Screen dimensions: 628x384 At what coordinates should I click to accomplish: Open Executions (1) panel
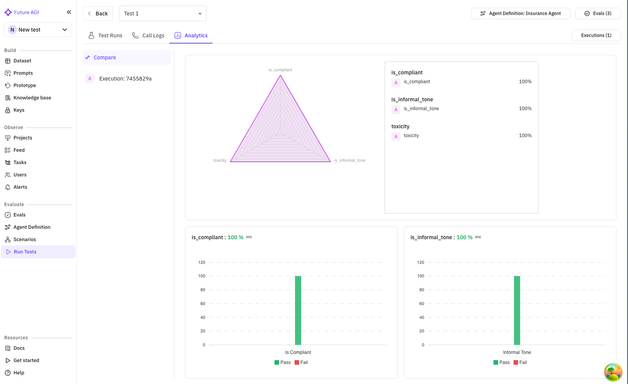(x=596, y=35)
